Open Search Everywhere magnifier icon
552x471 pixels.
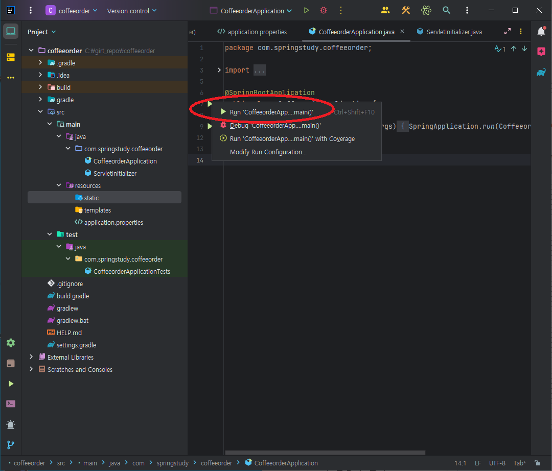point(447,10)
